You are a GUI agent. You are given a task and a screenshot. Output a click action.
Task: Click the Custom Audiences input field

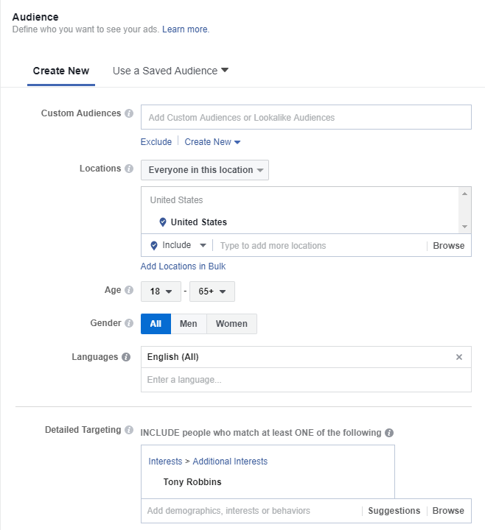tap(306, 117)
